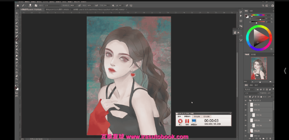
Task: Switch to the 未标题-1.psd document tab
Action: [x=99, y=9]
